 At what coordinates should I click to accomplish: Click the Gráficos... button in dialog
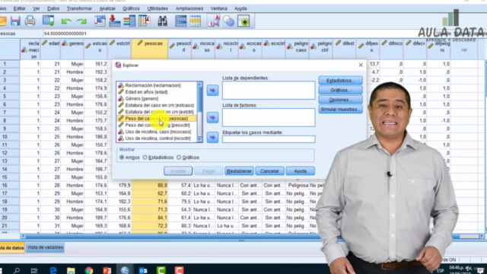[x=340, y=90]
